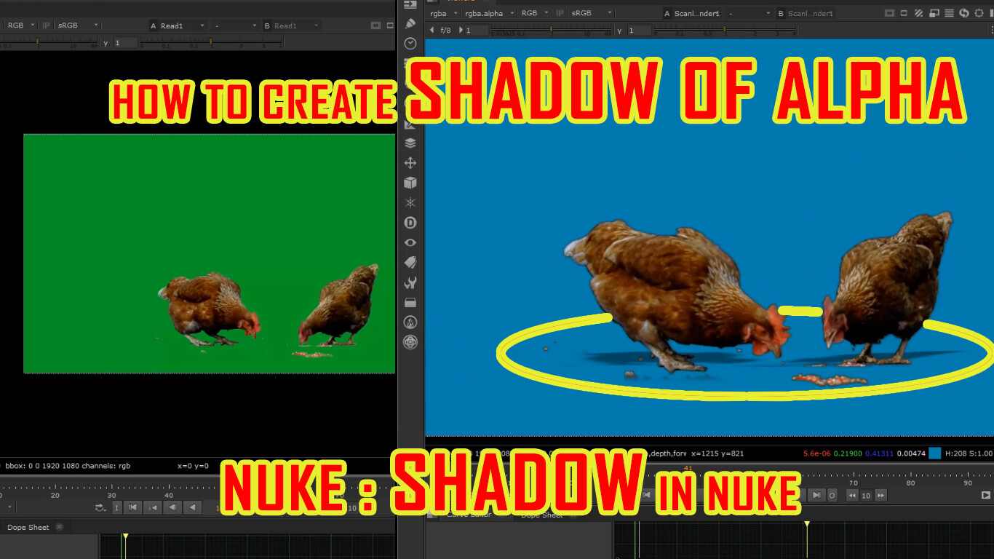
Task: Skip forward 10 frames on right timeline
Action: pos(880,495)
